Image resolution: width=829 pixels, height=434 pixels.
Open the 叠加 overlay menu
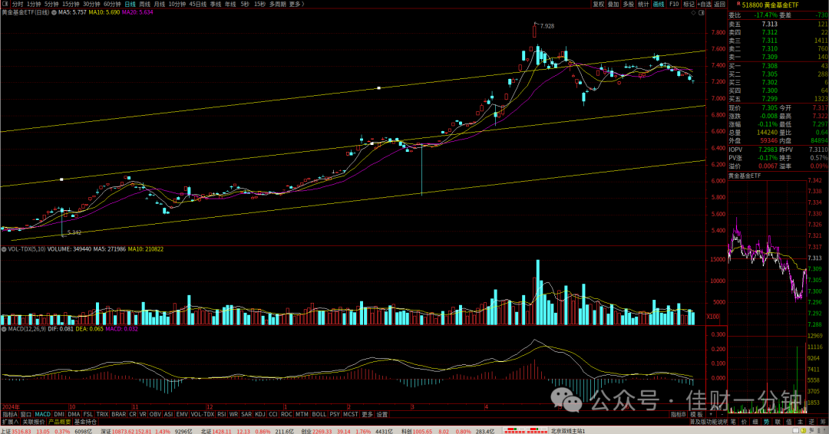[x=613, y=5]
